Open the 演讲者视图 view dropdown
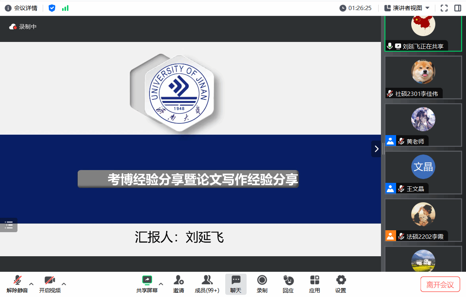This screenshot has width=466, height=297. pos(407,8)
